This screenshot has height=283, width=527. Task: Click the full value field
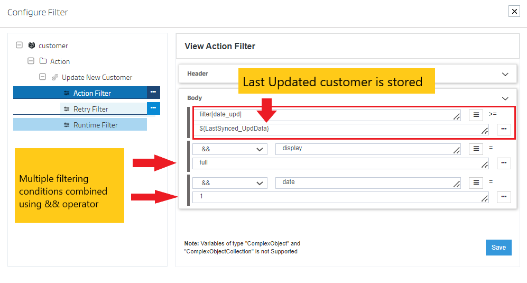[340, 163]
